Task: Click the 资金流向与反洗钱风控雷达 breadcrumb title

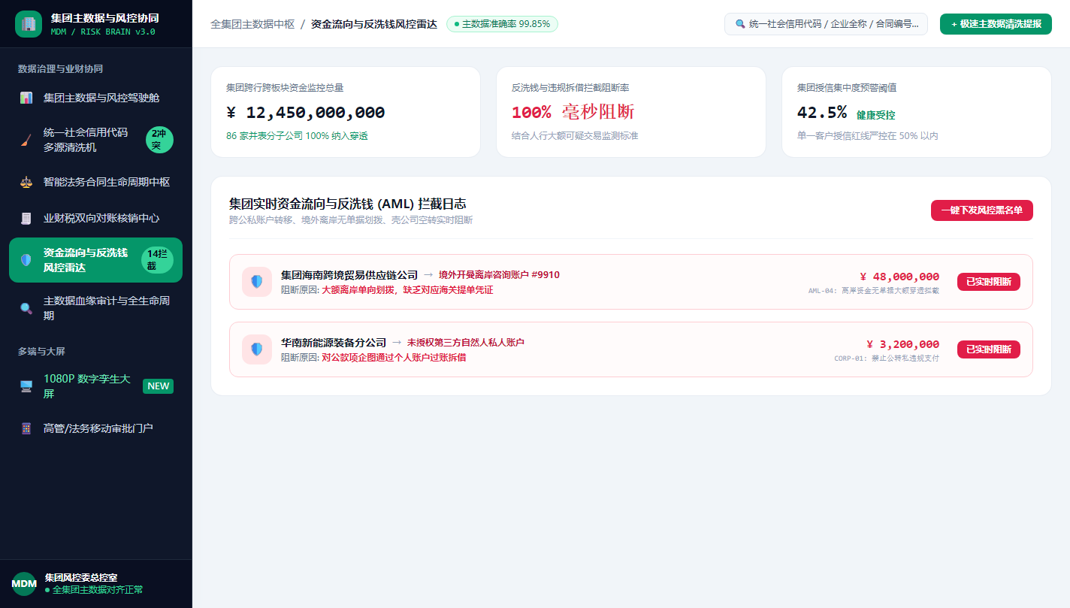Action: [x=373, y=24]
